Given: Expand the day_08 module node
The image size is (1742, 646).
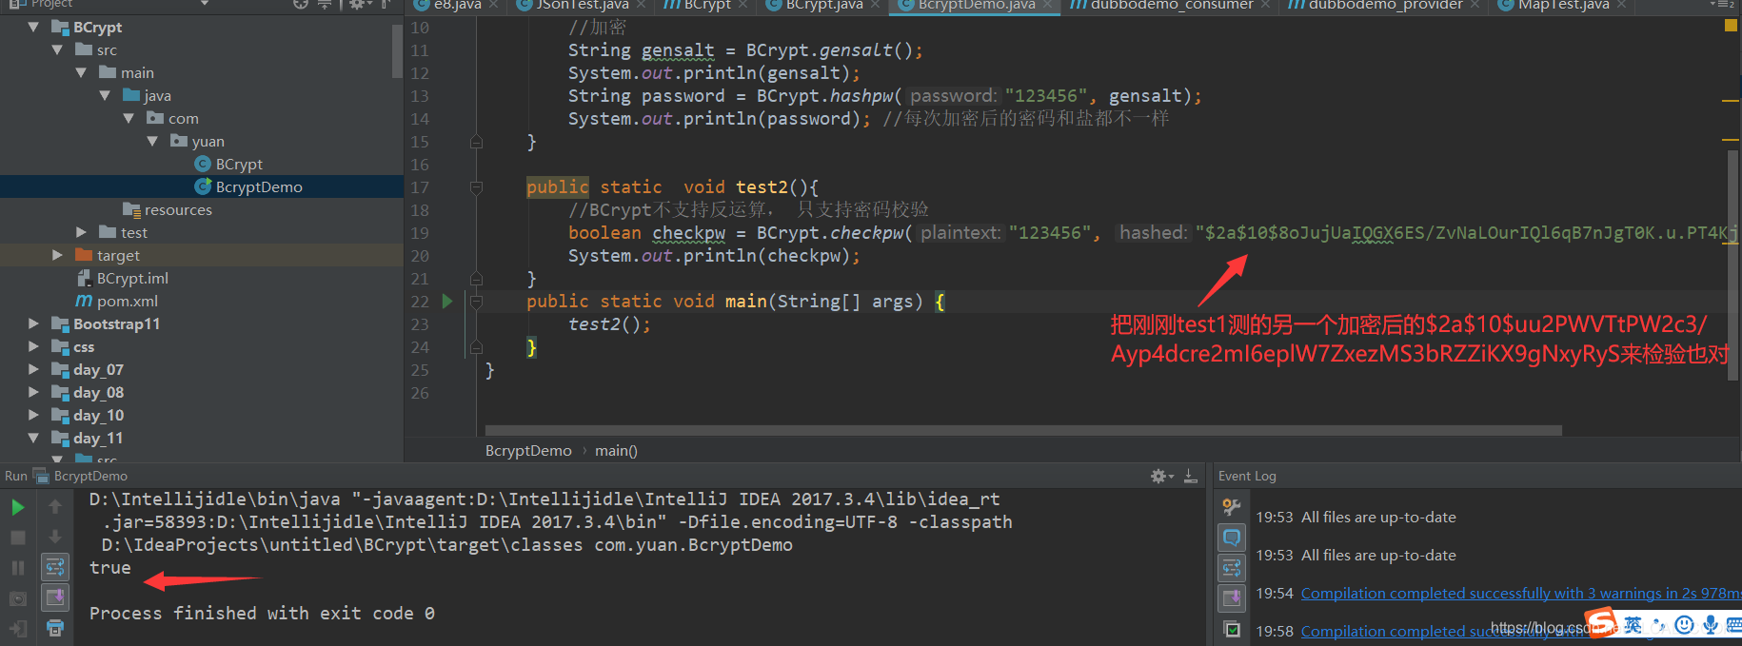Looking at the screenshot, I should point(34,392).
